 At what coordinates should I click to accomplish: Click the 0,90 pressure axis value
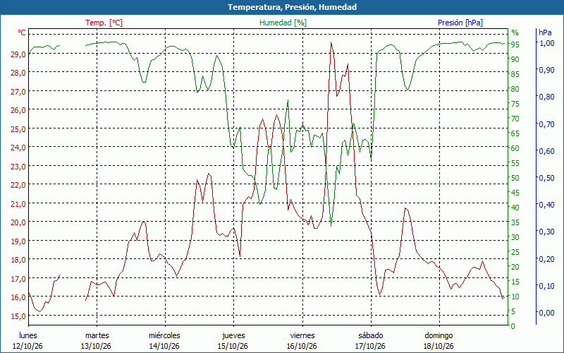pyautogui.click(x=546, y=70)
